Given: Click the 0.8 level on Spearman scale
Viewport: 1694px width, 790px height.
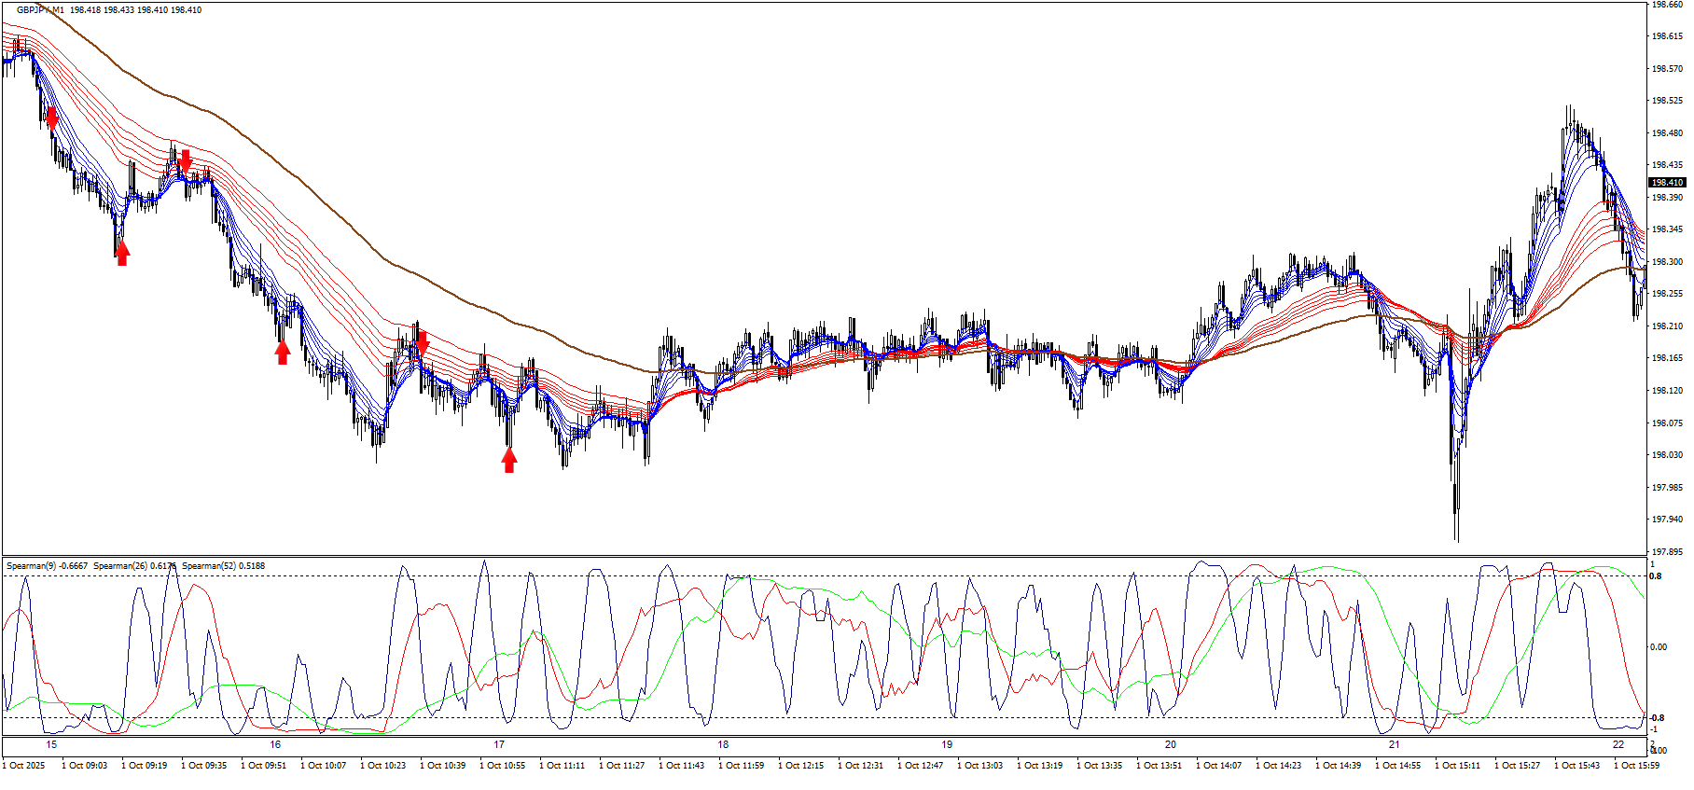Looking at the screenshot, I should tap(1656, 576).
